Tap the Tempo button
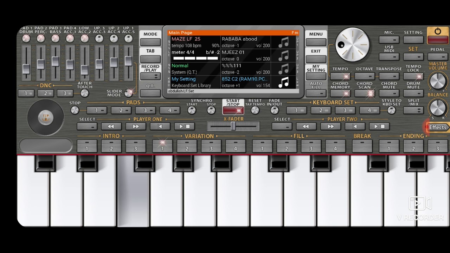Screen dimensions: 450x253 tap(340, 76)
